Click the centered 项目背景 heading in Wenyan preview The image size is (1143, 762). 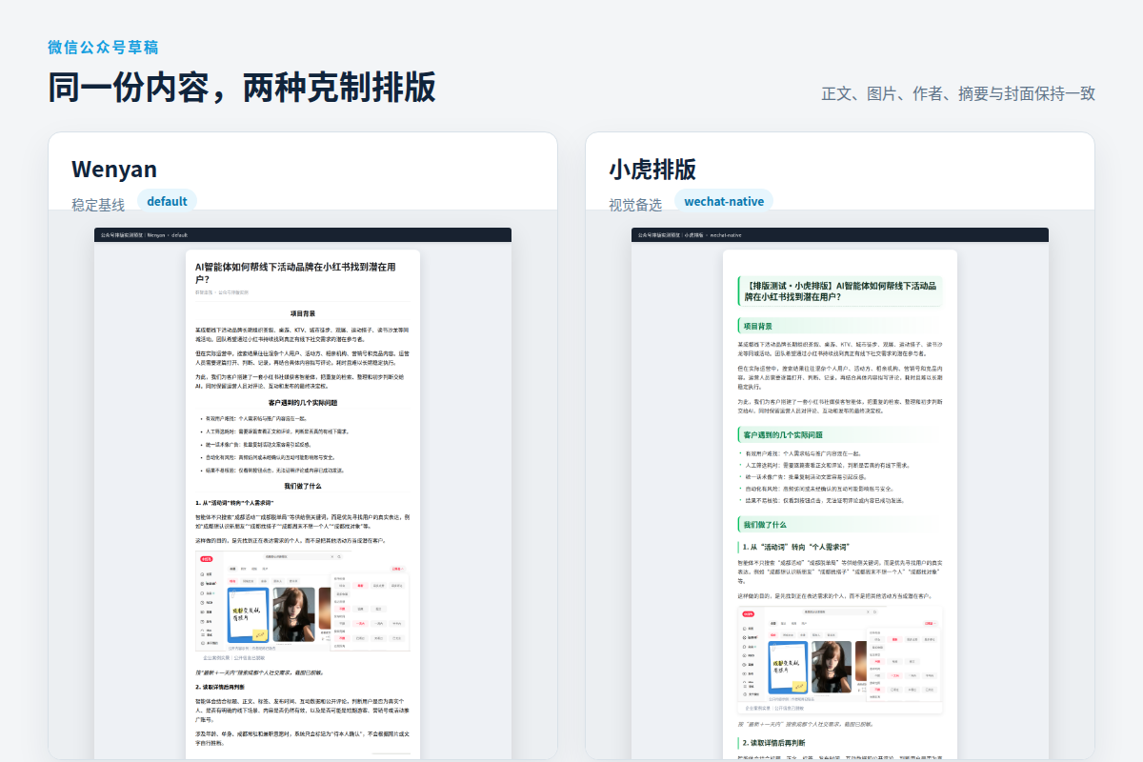tap(303, 313)
